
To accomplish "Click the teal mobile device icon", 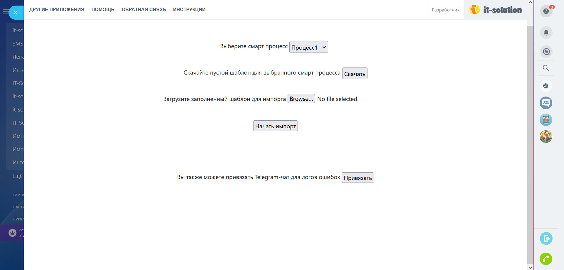I will click(546, 238).
